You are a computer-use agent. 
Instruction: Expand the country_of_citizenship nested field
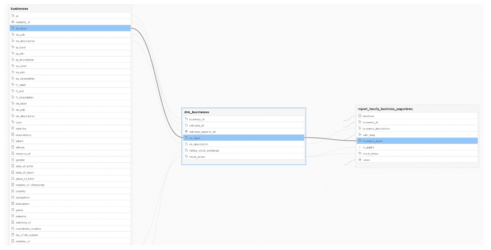coord(13,184)
